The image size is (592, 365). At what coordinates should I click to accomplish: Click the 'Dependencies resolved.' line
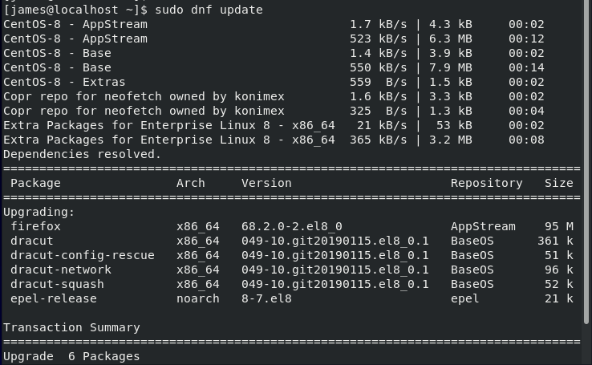point(82,154)
